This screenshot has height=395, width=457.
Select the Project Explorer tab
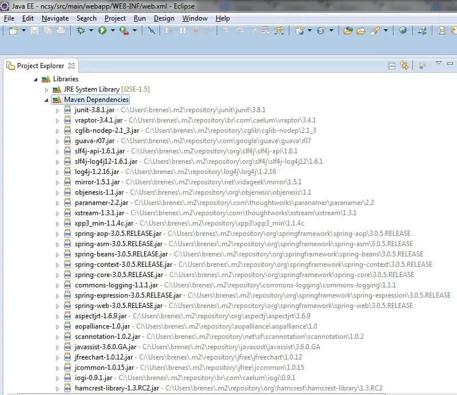tap(41, 66)
